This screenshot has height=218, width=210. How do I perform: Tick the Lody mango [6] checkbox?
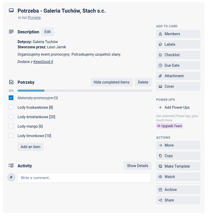[11, 126]
